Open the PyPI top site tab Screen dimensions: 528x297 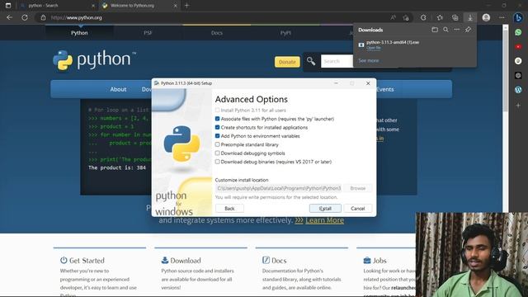(x=285, y=33)
